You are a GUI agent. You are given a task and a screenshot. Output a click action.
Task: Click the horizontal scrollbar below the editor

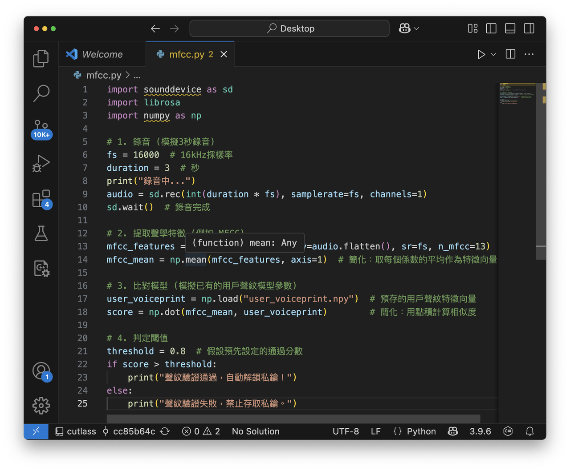[x=293, y=419]
